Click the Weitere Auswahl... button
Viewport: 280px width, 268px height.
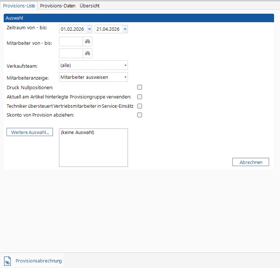tap(30, 132)
